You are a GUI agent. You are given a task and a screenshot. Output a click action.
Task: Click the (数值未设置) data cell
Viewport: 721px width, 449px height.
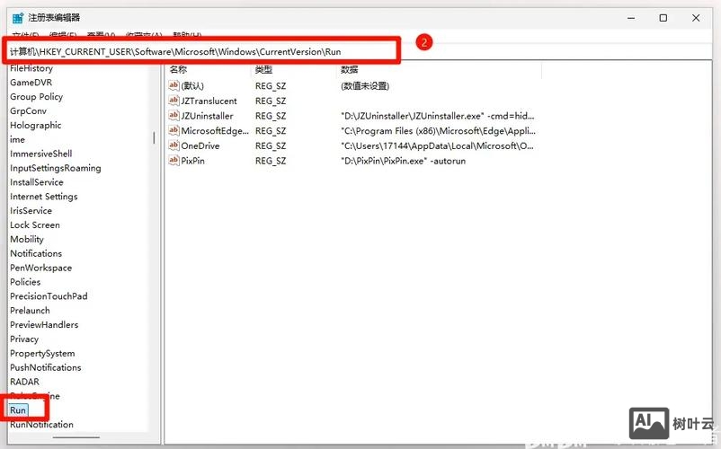click(x=365, y=86)
